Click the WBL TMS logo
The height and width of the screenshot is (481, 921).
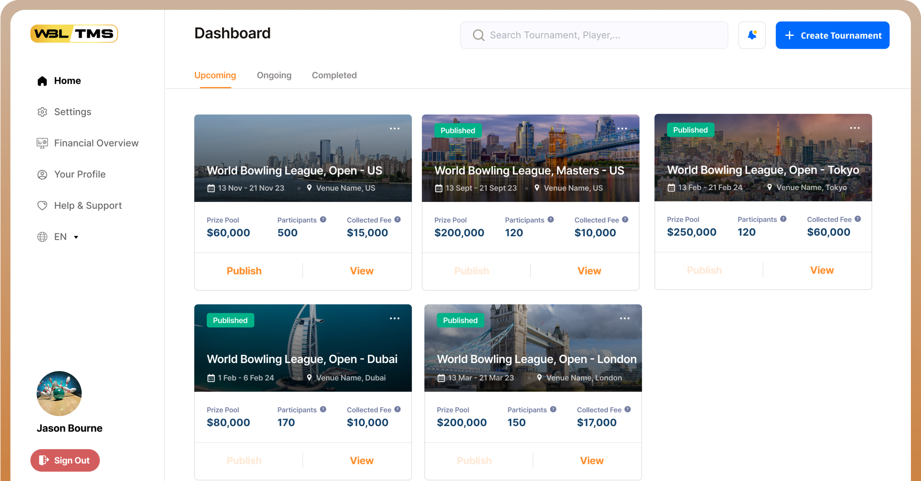(74, 33)
